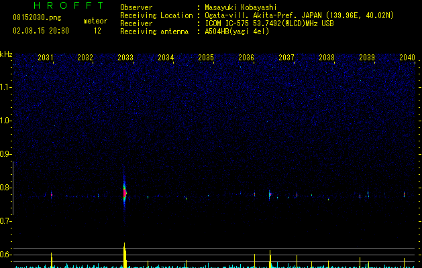The image size is (422, 268).
Task: Click the "Receiver" field label
Action: 136,23
